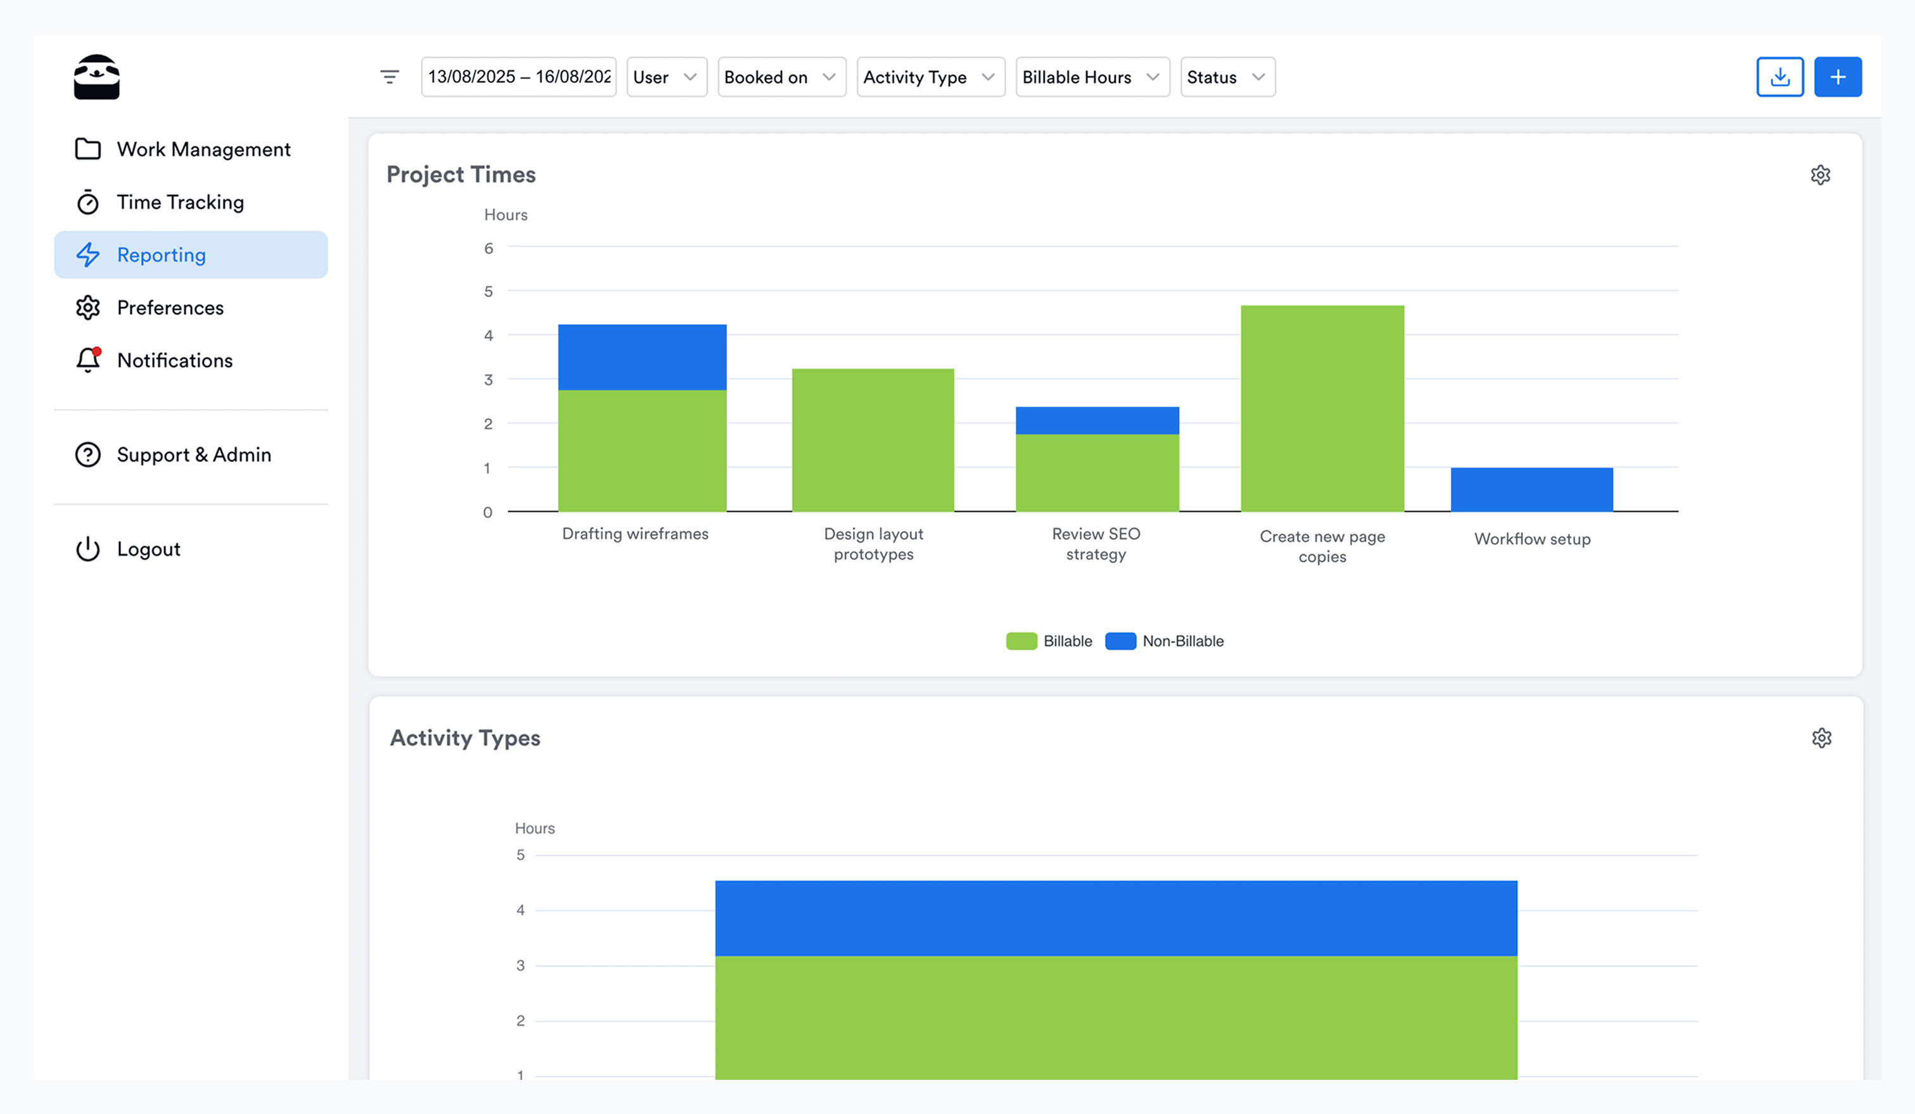Open Project Times chart settings gear
1915x1114 pixels.
click(x=1821, y=175)
